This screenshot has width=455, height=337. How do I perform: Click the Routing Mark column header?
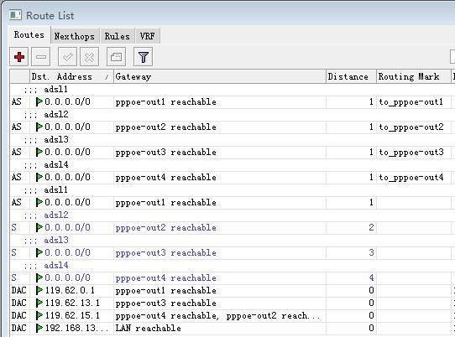(414, 76)
